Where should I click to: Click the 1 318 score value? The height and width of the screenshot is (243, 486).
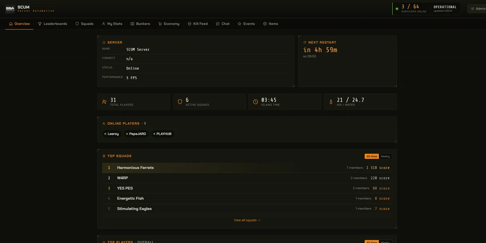(378, 168)
